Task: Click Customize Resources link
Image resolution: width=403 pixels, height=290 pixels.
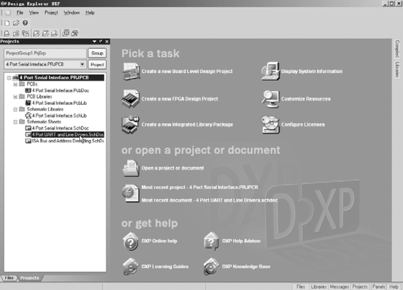Action: tap(306, 99)
